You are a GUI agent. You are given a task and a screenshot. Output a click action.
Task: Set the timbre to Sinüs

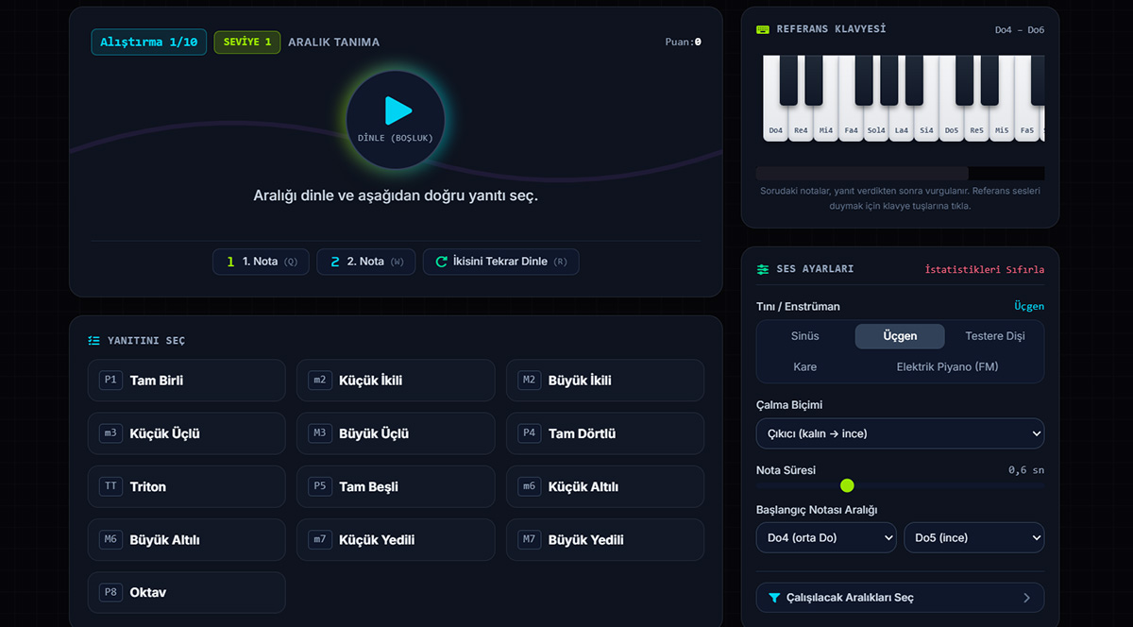pos(805,336)
